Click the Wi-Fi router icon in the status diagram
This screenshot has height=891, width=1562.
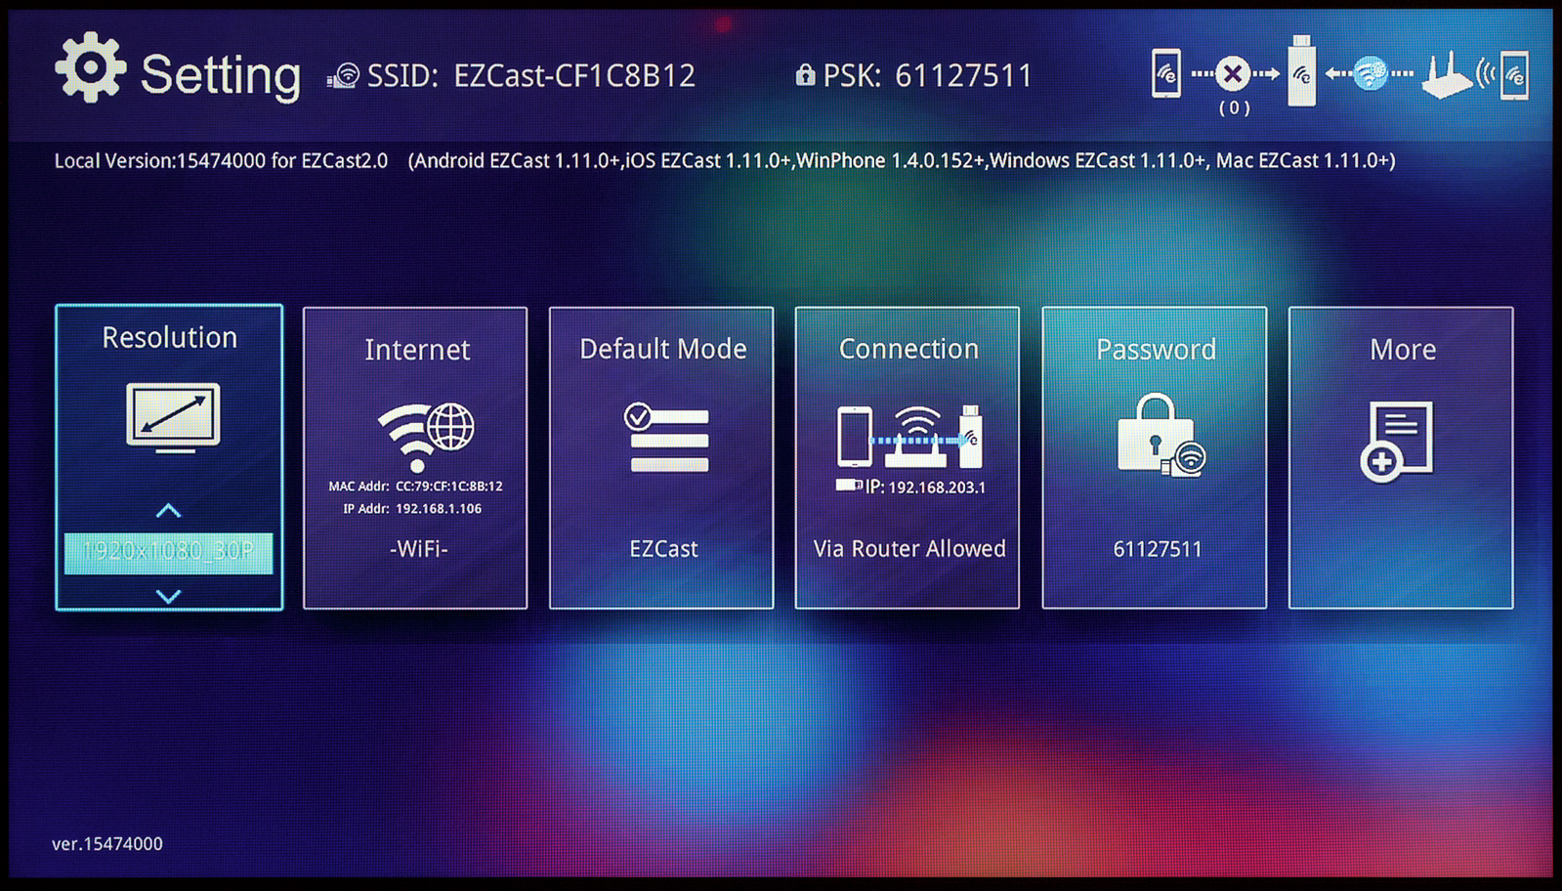tap(1446, 75)
